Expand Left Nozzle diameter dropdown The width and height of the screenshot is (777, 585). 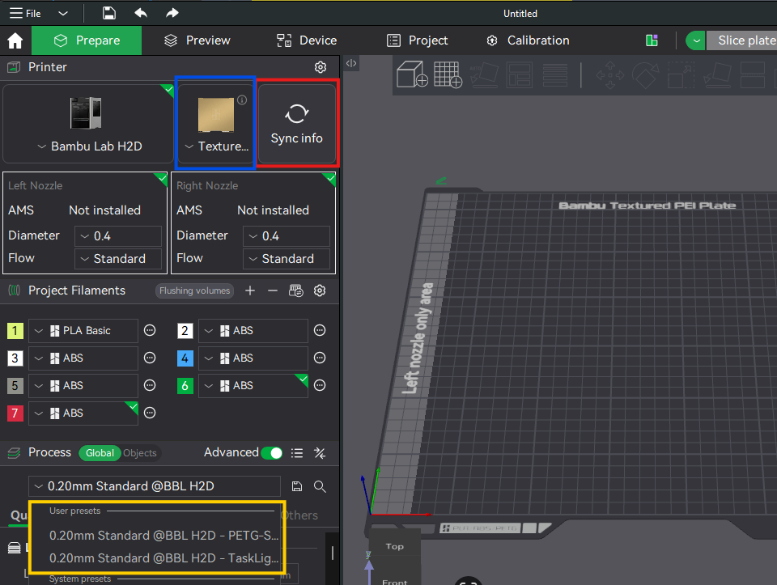coord(118,236)
